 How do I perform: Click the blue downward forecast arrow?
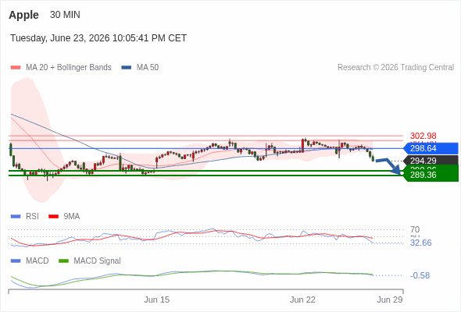point(388,167)
